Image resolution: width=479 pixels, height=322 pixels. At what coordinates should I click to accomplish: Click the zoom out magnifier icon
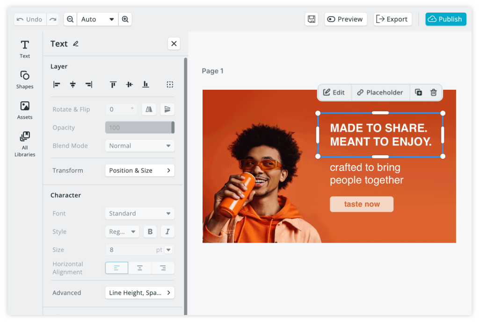point(70,19)
